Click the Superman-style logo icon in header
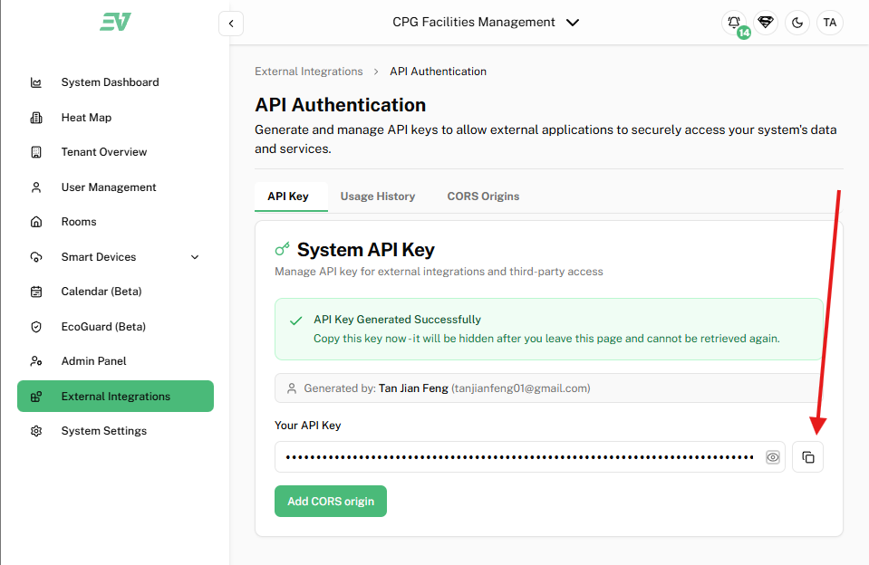869x565 pixels. pyautogui.click(x=767, y=23)
